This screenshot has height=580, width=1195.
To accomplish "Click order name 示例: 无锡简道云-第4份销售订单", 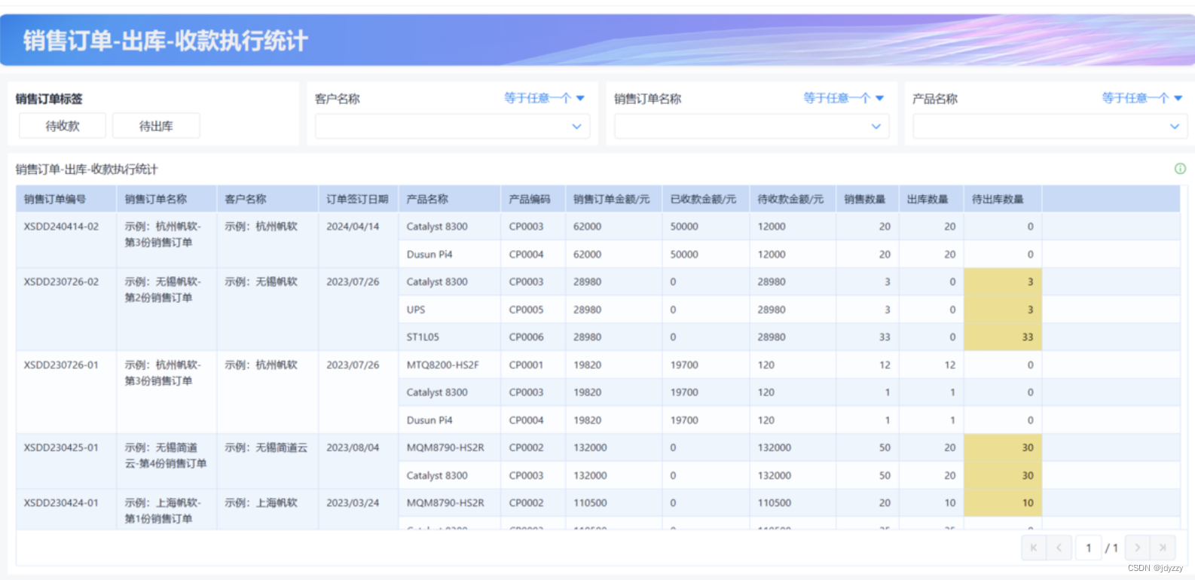I will tap(166, 456).
